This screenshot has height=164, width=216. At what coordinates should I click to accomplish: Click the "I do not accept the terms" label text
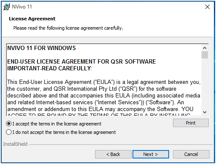[64, 132]
